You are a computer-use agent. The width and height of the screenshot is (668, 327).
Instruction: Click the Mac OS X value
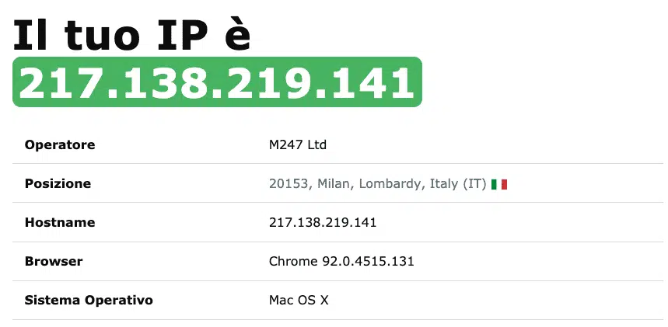point(299,300)
